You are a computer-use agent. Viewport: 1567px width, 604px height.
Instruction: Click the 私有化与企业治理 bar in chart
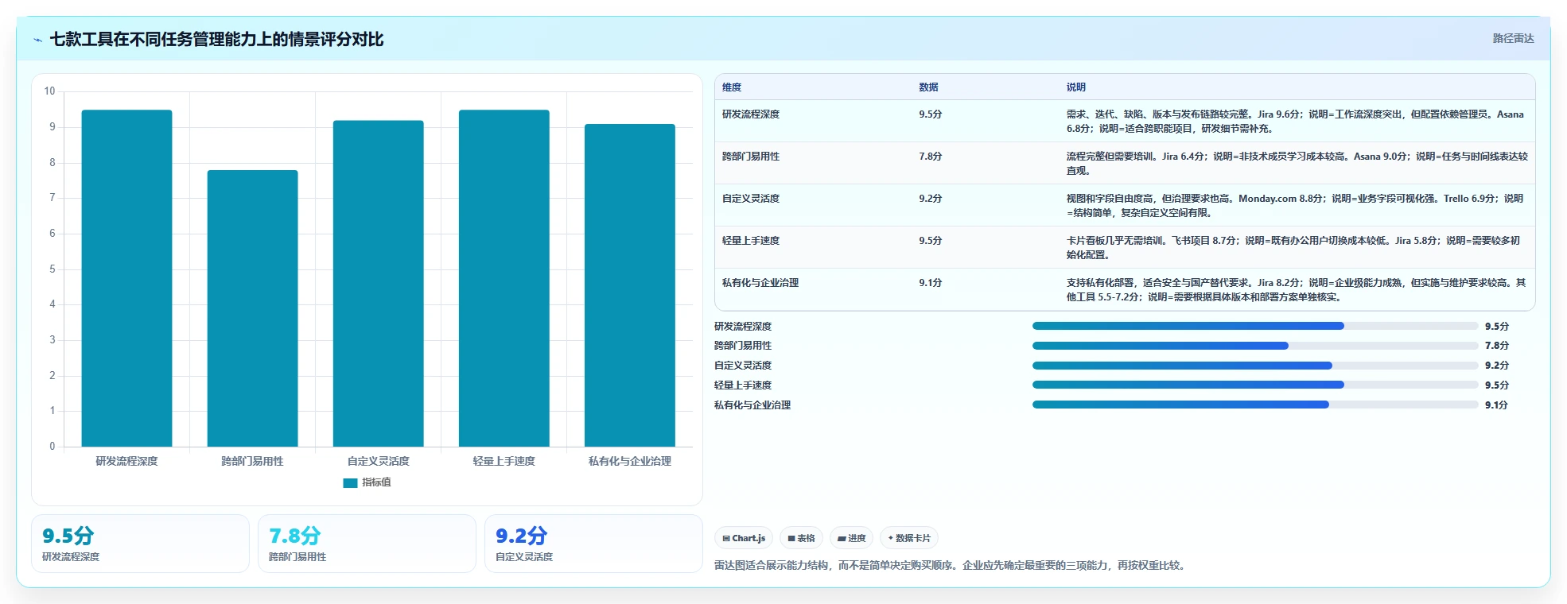[629, 285]
